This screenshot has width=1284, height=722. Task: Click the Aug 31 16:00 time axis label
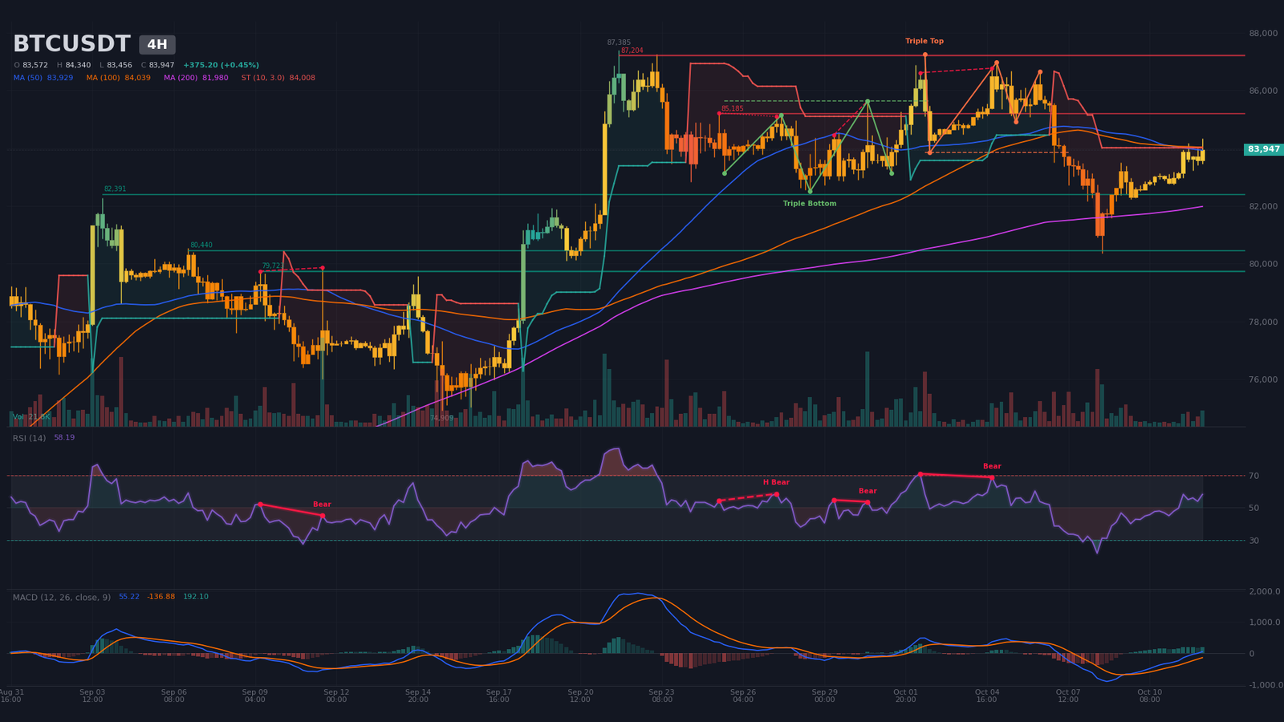click(11, 696)
